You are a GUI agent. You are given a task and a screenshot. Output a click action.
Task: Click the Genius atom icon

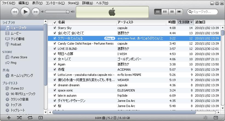click(x=206, y=118)
